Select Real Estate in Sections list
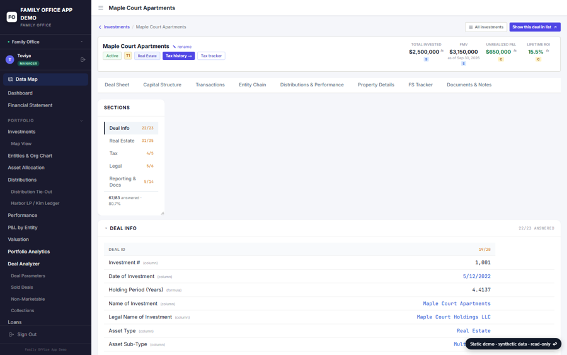 coord(131,141)
